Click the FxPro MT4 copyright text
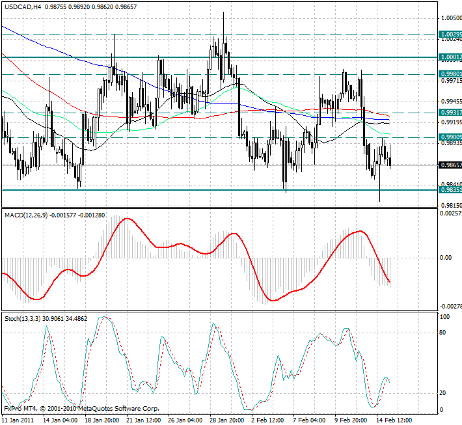462x425 pixels. tap(81, 409)
